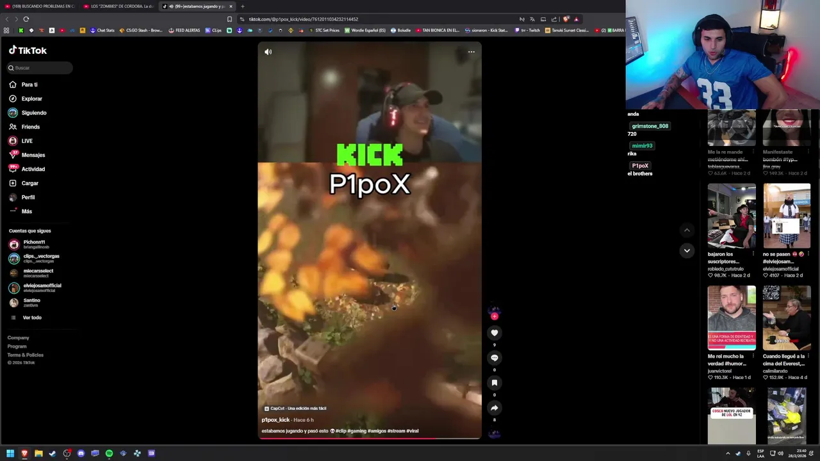Open the video comments bubble icon
This screenshot has height=461, width=820.
click(x=494, y=358)
